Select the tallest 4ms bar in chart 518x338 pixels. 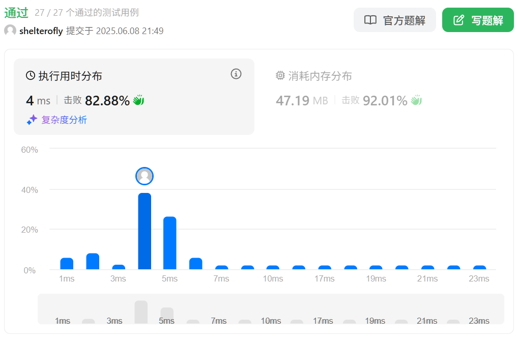[x=145, y=231]
